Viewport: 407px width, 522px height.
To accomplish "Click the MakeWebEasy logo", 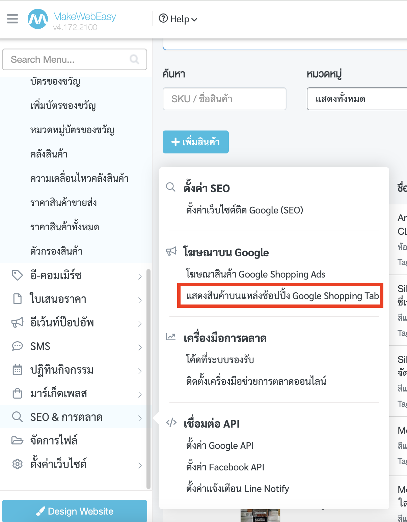I will 37,19.
